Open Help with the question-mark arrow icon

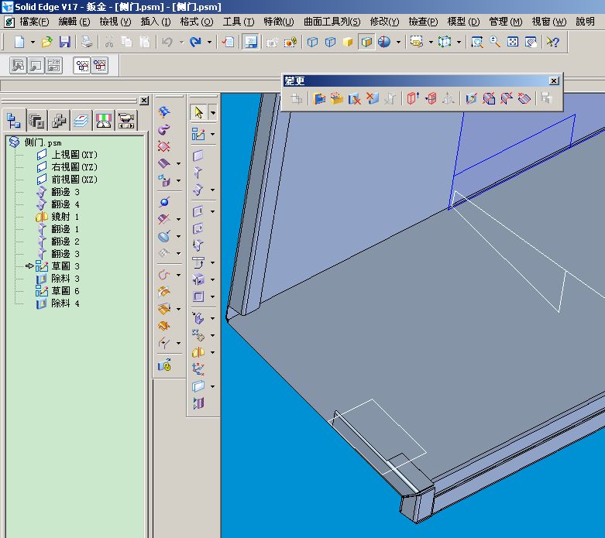click(553, 42)
